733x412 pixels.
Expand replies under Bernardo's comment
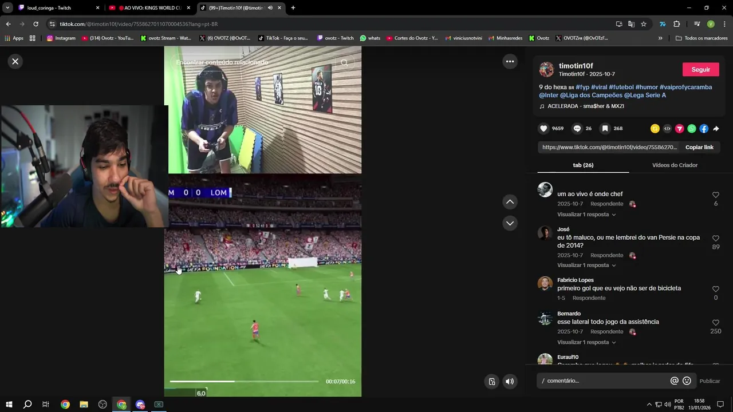[x=586, y=342]
